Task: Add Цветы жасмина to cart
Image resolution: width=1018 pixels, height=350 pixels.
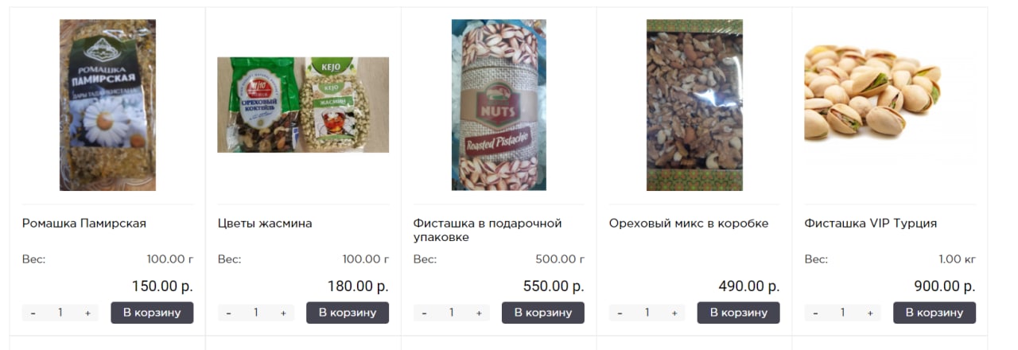Action: (348, 313)
